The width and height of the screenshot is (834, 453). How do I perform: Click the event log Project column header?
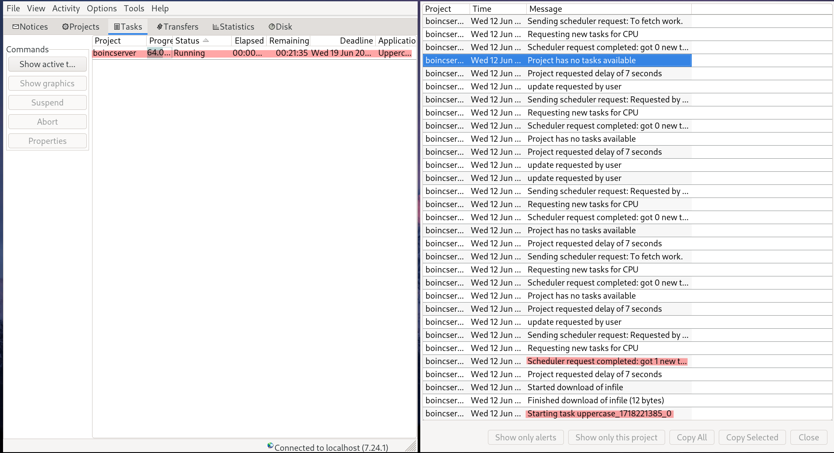point(446,9)
